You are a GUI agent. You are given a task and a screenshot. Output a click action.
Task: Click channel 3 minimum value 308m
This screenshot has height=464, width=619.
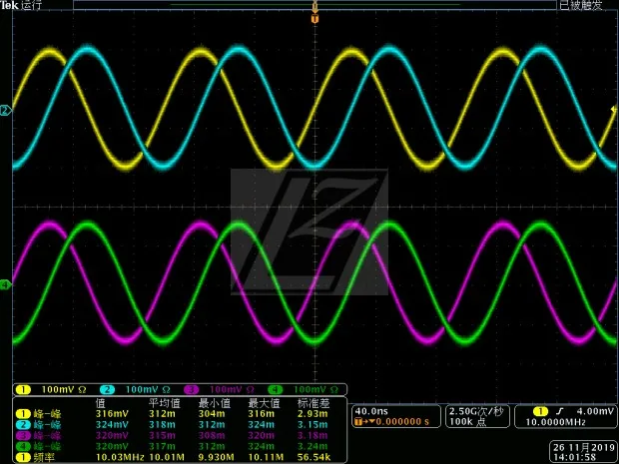212,436
